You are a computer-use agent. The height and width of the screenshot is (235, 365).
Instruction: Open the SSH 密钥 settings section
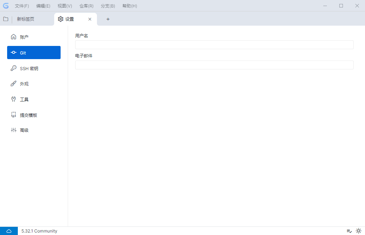pyautogui.click(x=29, y=68)
